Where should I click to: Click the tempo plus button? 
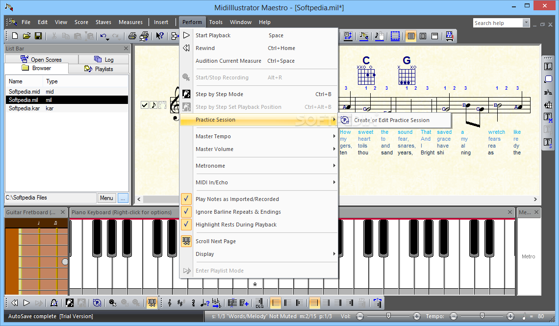point(510,316)
